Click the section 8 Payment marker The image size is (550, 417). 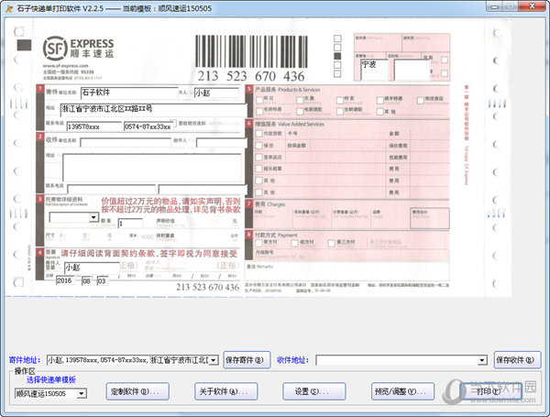(x=249, y=234)
